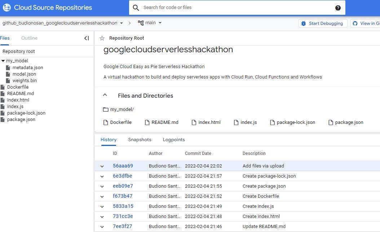Click 'Create Dockerfile' commit description
The width and height of the screenshot is (380, 232).
[x=261, y=196]
